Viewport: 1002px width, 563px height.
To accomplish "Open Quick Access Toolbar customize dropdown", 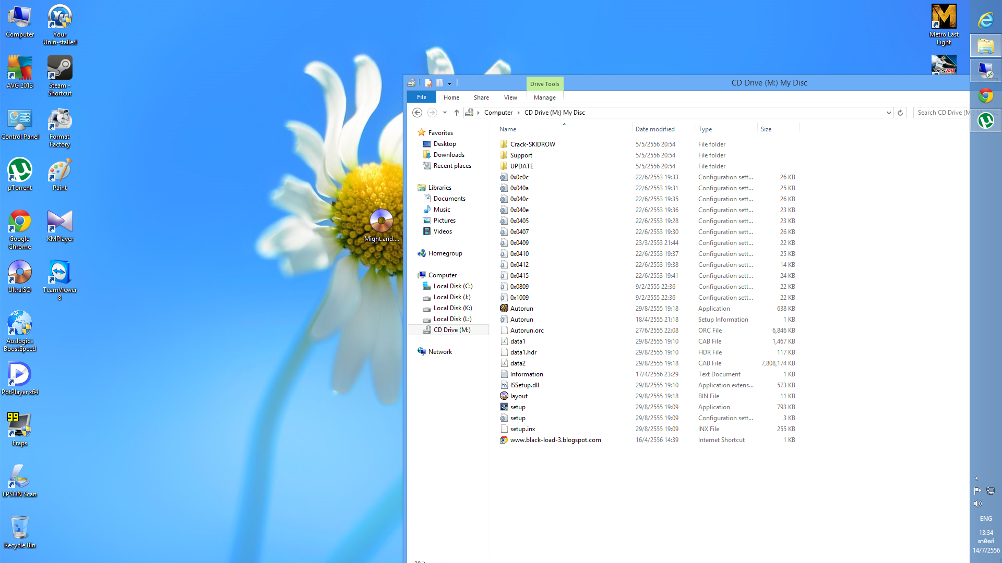I will click(449, 83).
